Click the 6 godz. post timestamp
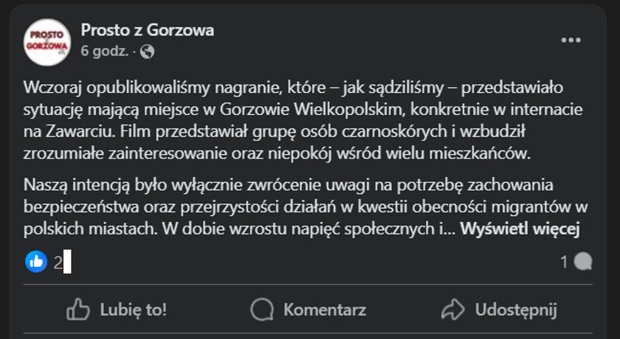620x339 pixels. 105,52
